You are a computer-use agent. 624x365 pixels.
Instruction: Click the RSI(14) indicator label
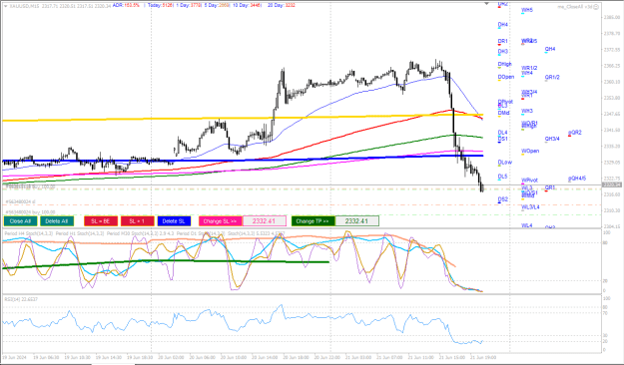(x=21, y=299)
